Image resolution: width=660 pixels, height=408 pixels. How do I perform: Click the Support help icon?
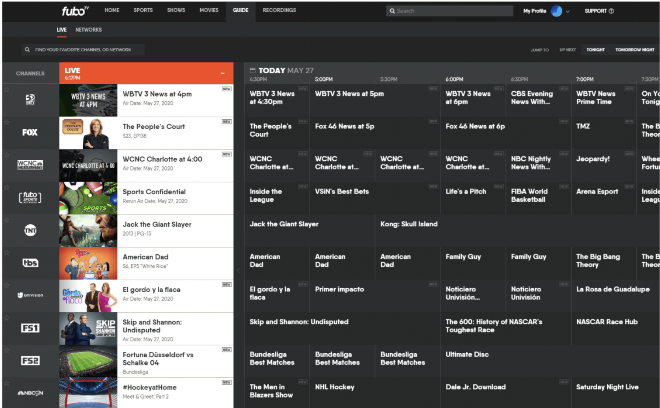(x=611, y=11)
